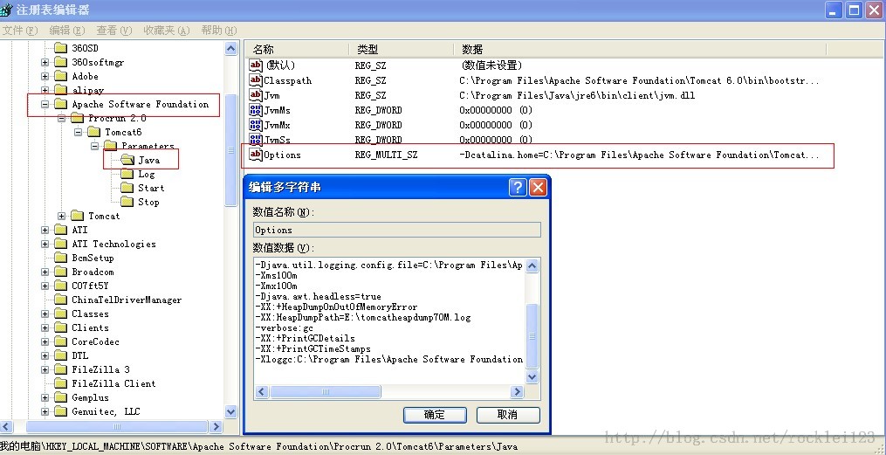The width and height of the screenshot is (886, 455).
Task: Open the 帮助(H) menu
Action: 219,30
